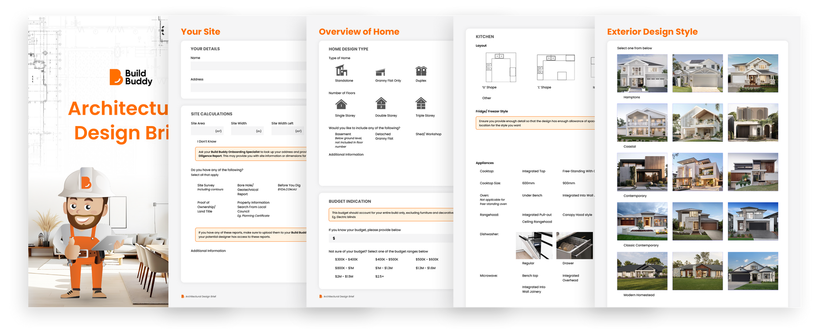Select the 'Before You Dig' option
This screenshot has height=329, width=826.
click(x=289, y=185)
